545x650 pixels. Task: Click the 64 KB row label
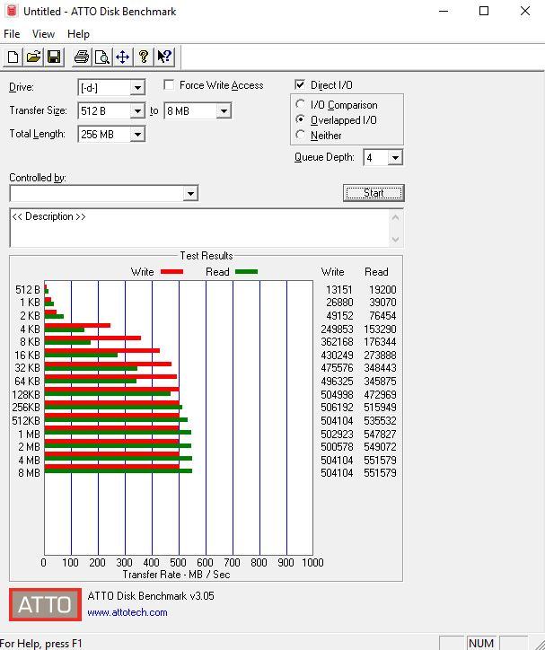click(x=27, y=382)
